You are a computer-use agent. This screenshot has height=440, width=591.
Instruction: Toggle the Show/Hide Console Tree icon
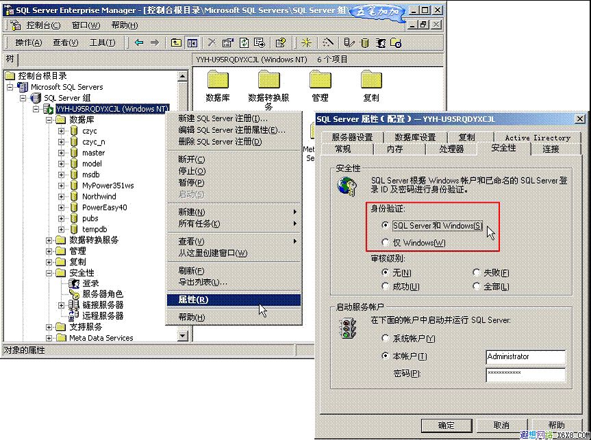click(x=192, y=42)
